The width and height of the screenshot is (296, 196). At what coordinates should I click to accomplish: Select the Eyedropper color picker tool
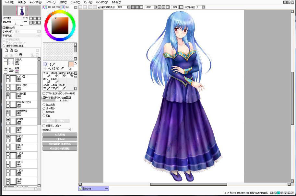[x=62, y=69]
